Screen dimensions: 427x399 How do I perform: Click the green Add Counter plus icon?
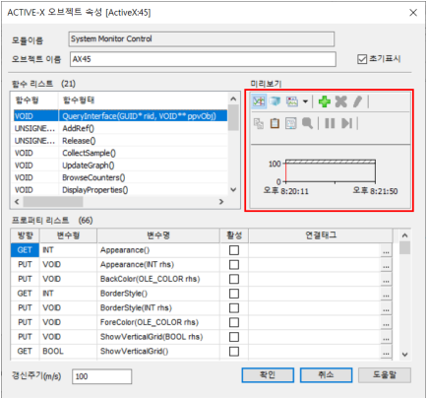(325, 101)
